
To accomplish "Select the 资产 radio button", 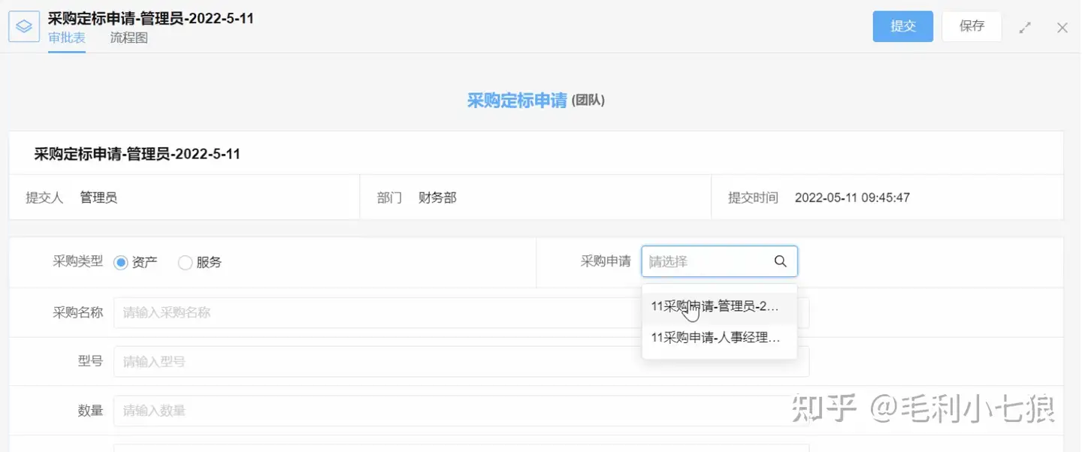I will (x=121, y=263).
